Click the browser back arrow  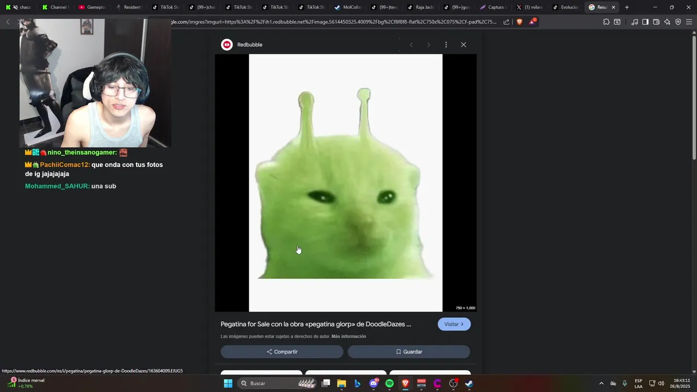(8, 22)
